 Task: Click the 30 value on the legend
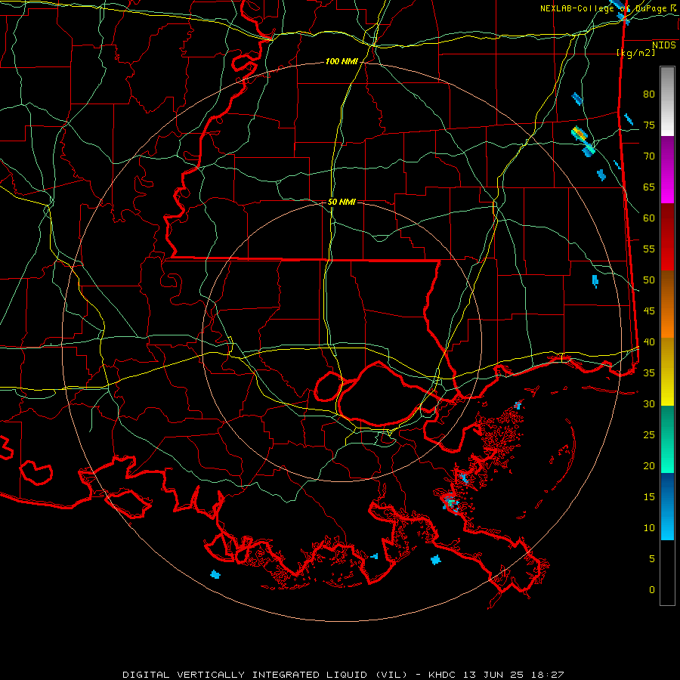pyautogui.click(x=649, y=404)
